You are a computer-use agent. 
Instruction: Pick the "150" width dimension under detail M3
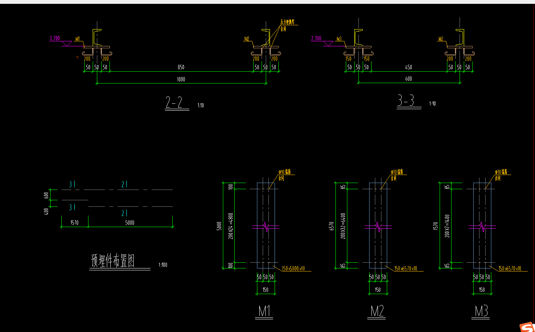tap(482, 290)
